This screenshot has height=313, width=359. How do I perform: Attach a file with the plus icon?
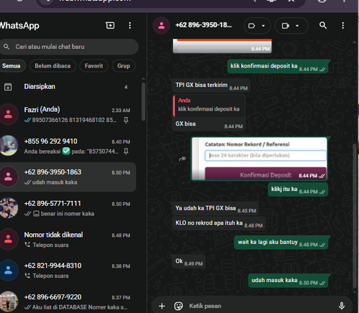tap(162, 306)
